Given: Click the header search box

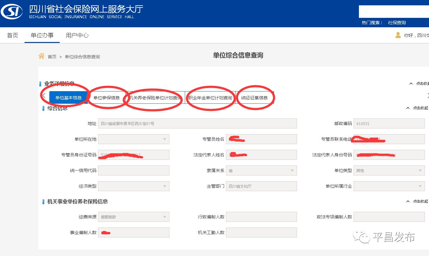Looking at the screenshot, I should coord(394,12).
